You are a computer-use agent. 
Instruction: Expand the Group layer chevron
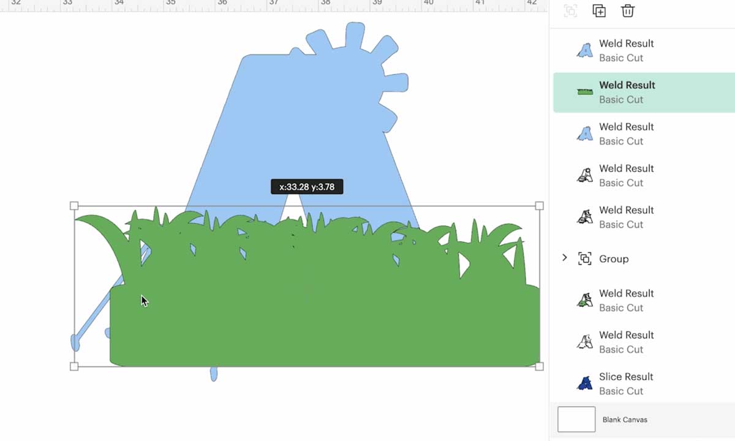(x=564, y=258)
